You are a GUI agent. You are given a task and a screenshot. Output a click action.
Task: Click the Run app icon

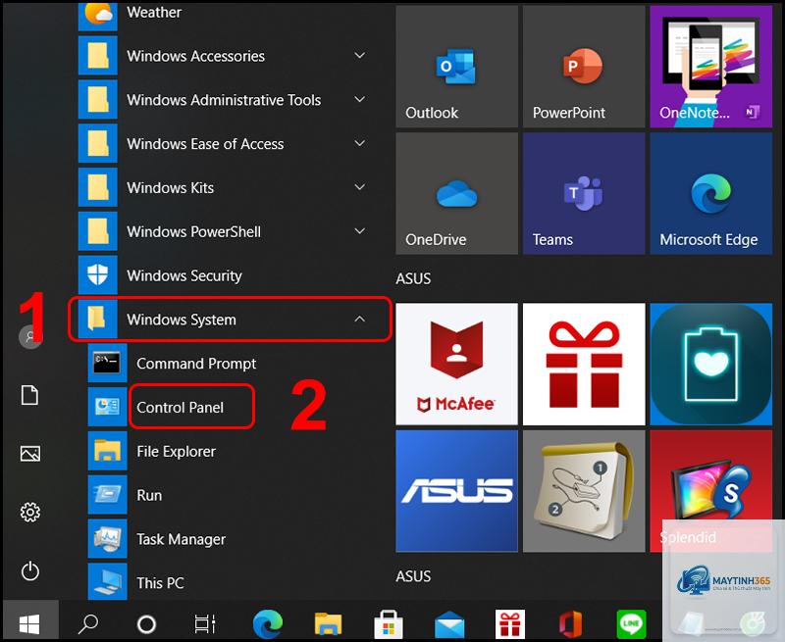point(107,495)
